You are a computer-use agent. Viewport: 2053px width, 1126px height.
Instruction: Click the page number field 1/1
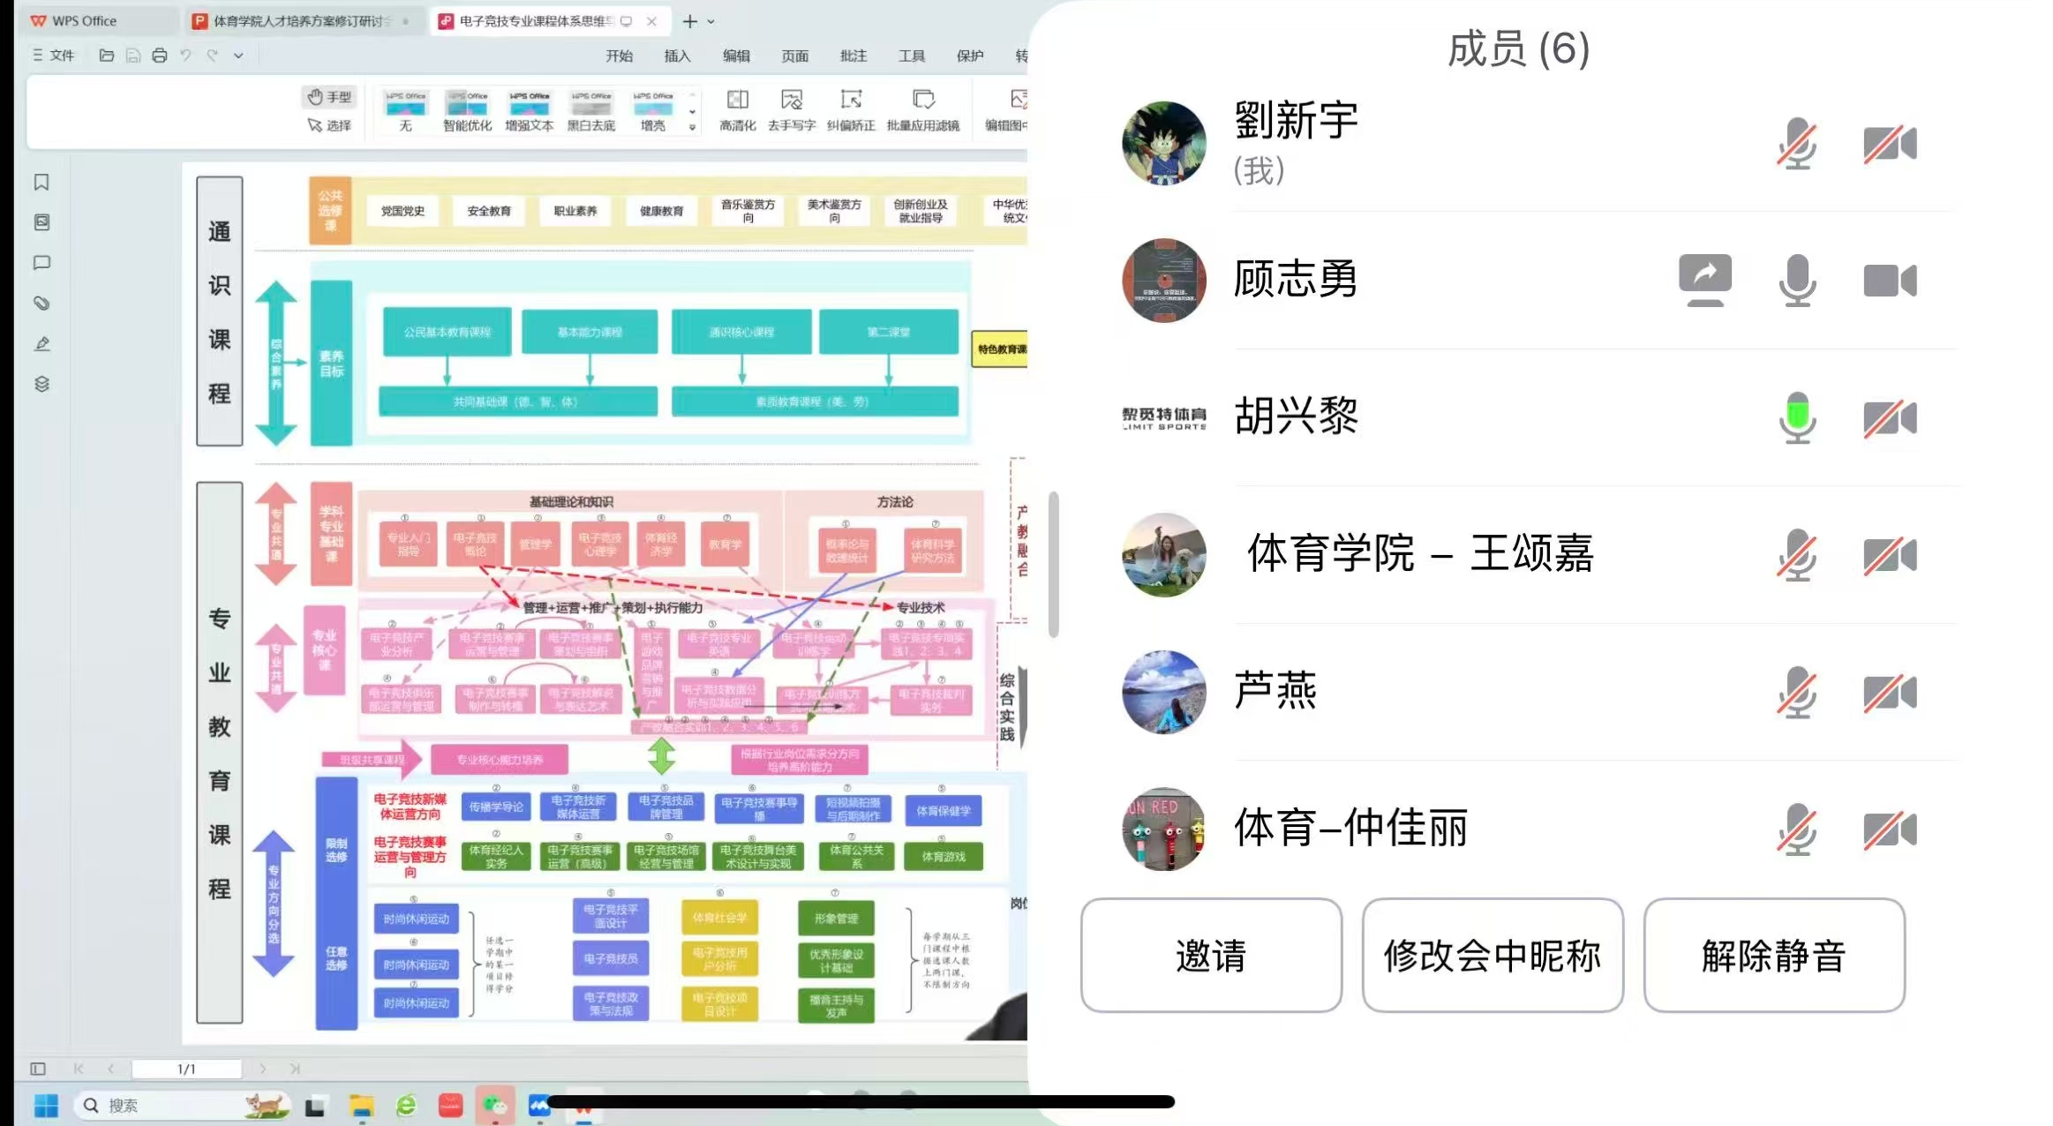pyautogui.click(x=186, y=1069)
